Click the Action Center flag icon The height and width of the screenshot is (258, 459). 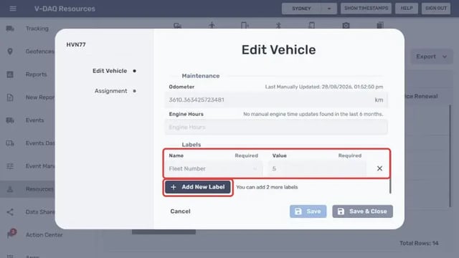tap(11, 234)
